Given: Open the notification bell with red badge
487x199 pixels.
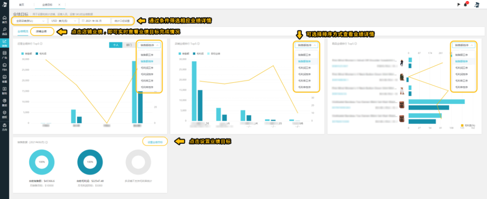Looking at the screenshot, I should point(465,4).
